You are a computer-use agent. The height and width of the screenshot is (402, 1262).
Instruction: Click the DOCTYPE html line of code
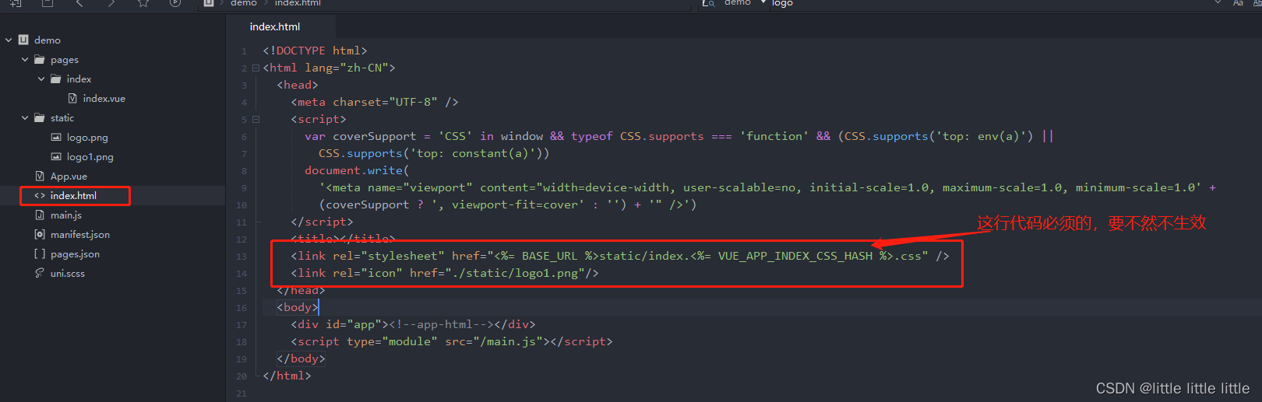315,51
